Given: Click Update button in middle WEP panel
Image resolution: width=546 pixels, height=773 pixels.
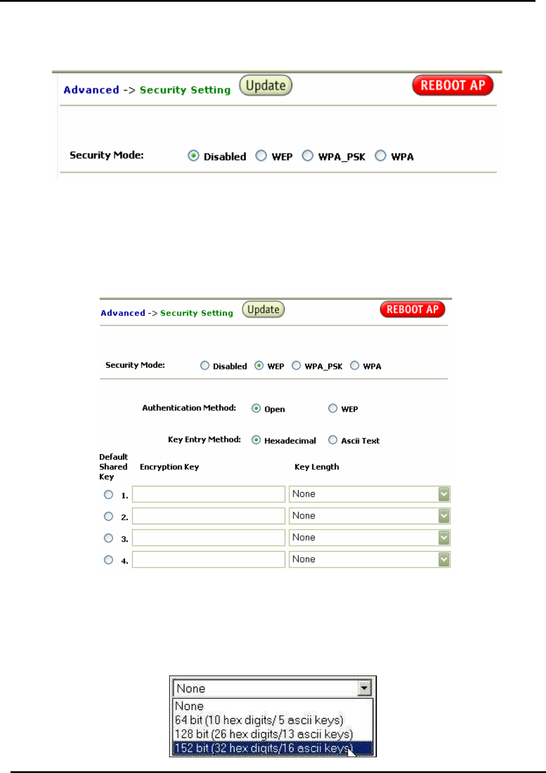Looking at the screenshot, I should point(264,309).
